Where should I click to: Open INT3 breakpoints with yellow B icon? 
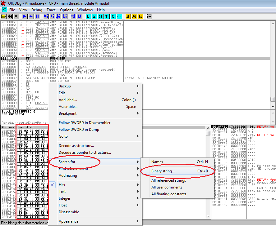(128, 16)
